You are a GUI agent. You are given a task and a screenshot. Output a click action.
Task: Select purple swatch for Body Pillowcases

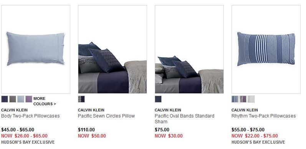pyautogui.click(x=29, y=99)
